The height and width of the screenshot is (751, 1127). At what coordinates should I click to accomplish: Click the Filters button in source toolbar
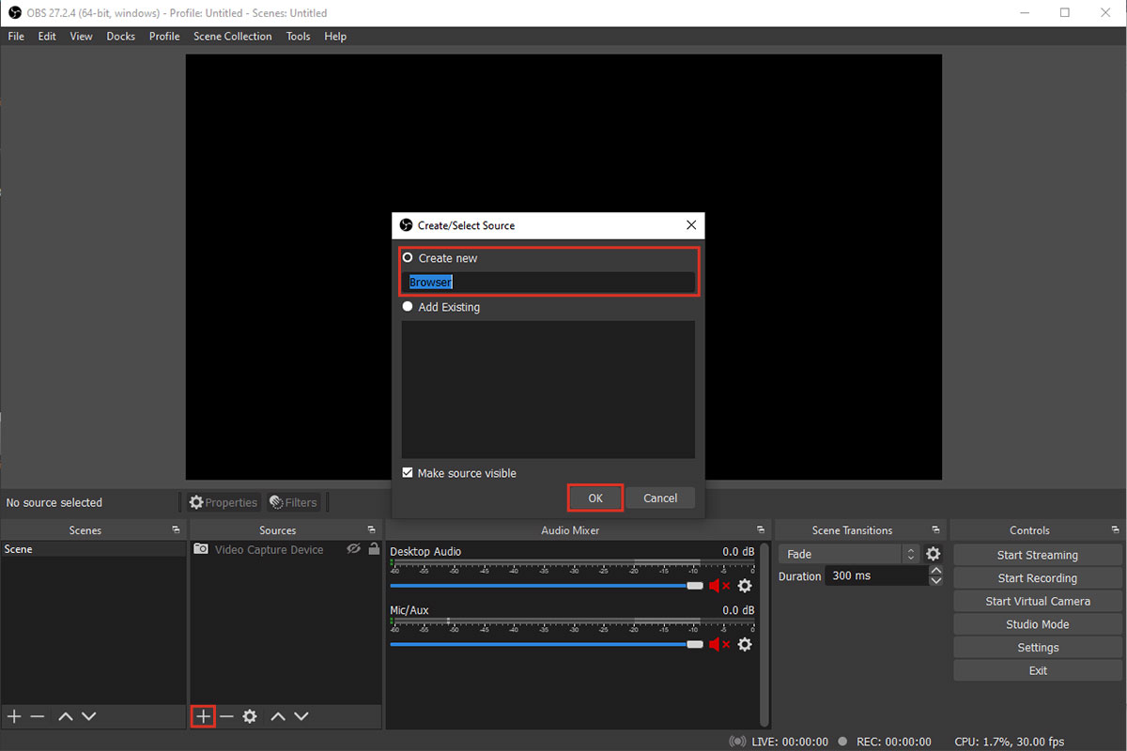click(292, 502)
